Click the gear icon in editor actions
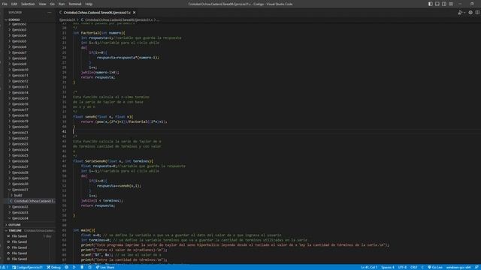481x270 pixels. (x=470, y=13)
